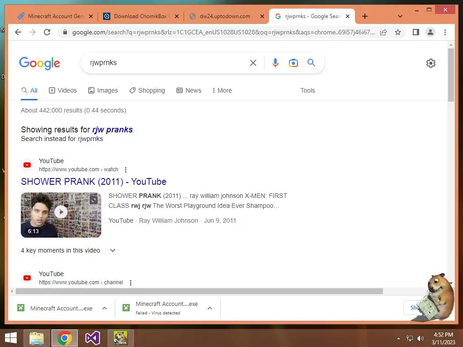Click the forward navigation arrow

point(33,32)
